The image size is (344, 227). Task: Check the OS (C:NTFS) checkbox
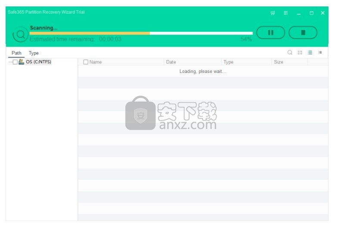(x=15, y=62)
